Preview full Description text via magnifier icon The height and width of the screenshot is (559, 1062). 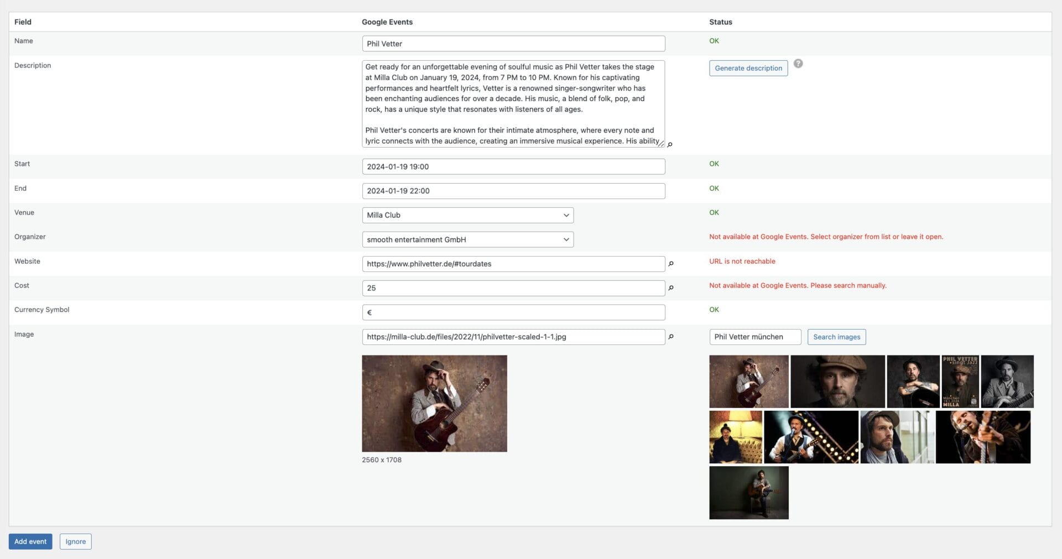(670, 144)
